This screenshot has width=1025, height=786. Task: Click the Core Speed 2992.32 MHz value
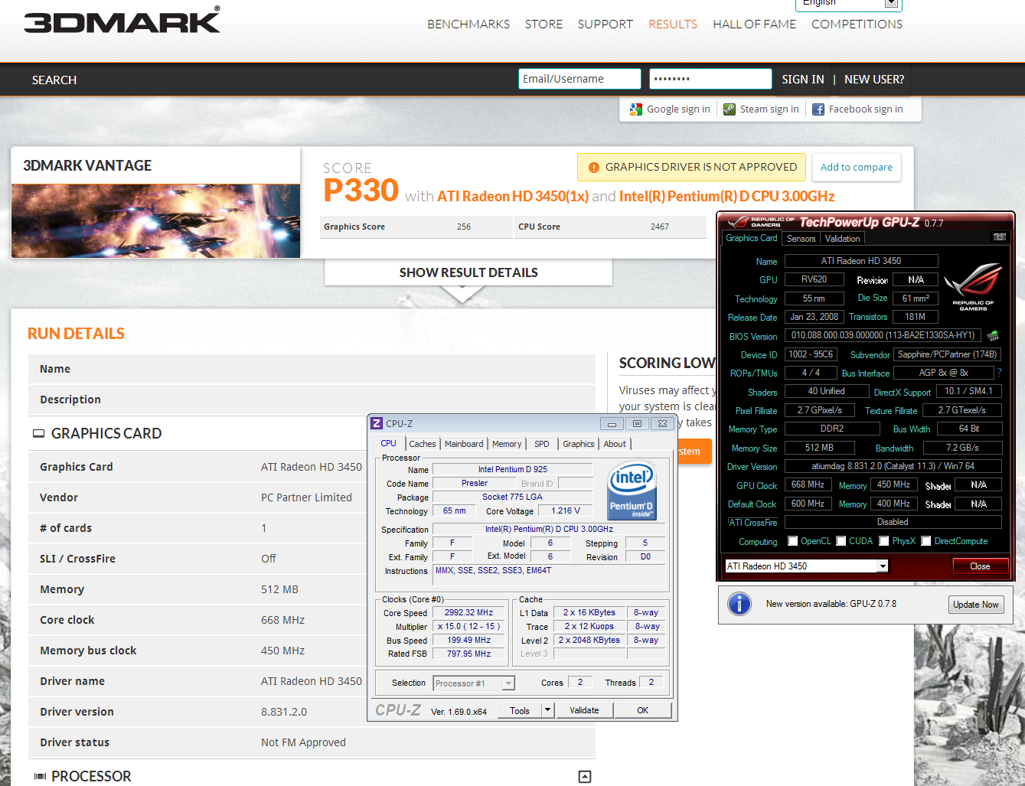[468, 613]
